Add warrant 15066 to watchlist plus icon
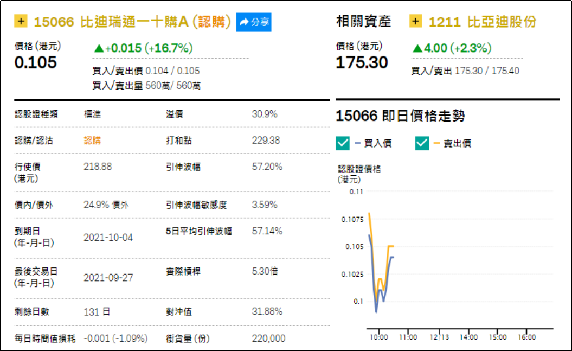This screenshot has height=351, width=572. (x=21, y=21)
